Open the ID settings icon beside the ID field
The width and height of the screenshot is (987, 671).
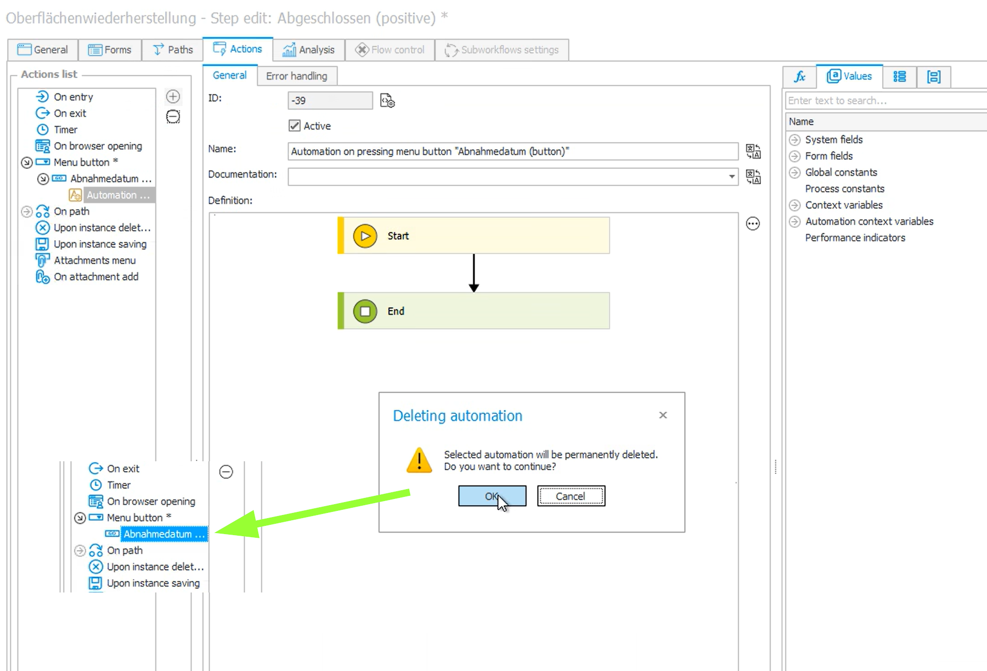pos(387,101)
